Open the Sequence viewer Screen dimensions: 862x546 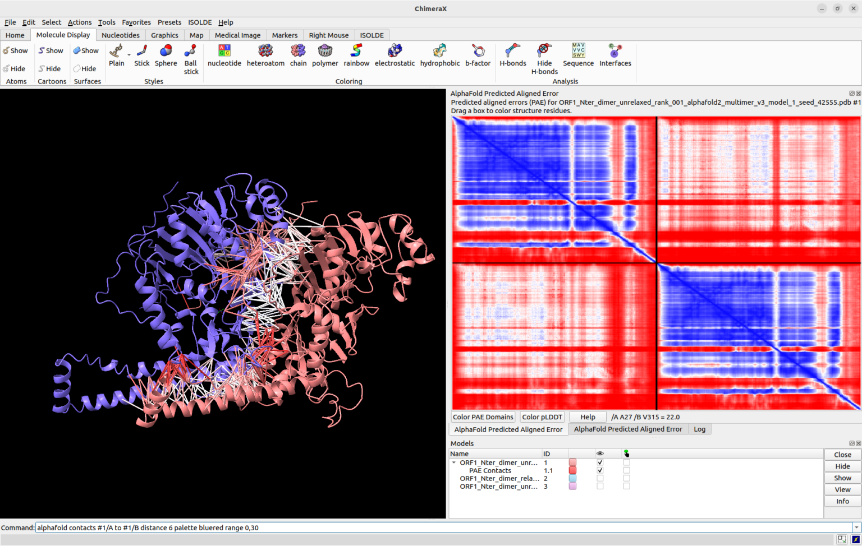578,55
